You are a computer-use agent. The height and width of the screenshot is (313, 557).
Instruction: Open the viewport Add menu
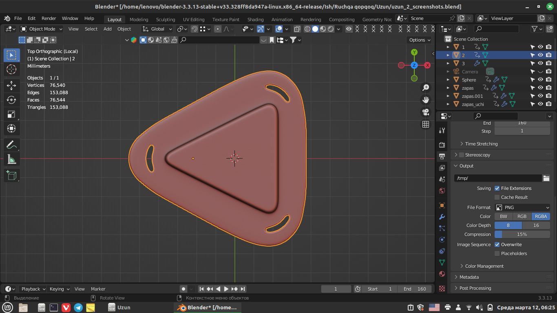point(107,29)
